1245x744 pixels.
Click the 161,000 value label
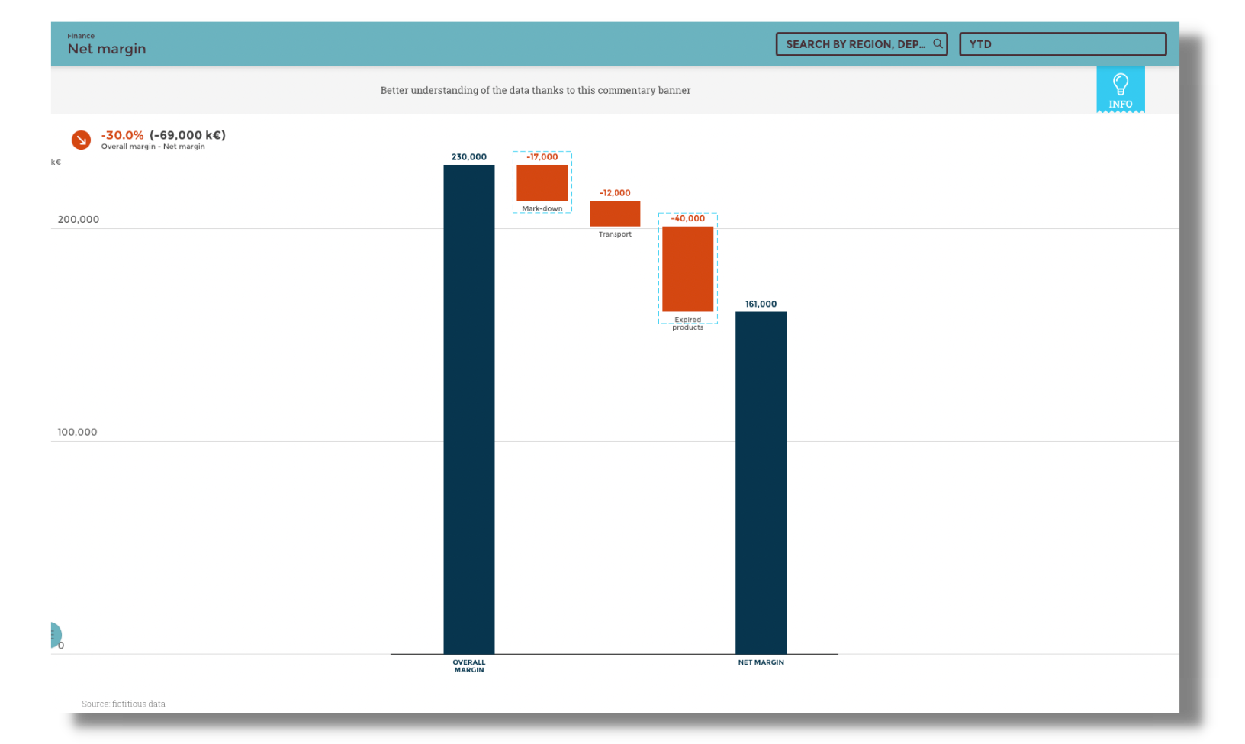(x=761, y=304)
